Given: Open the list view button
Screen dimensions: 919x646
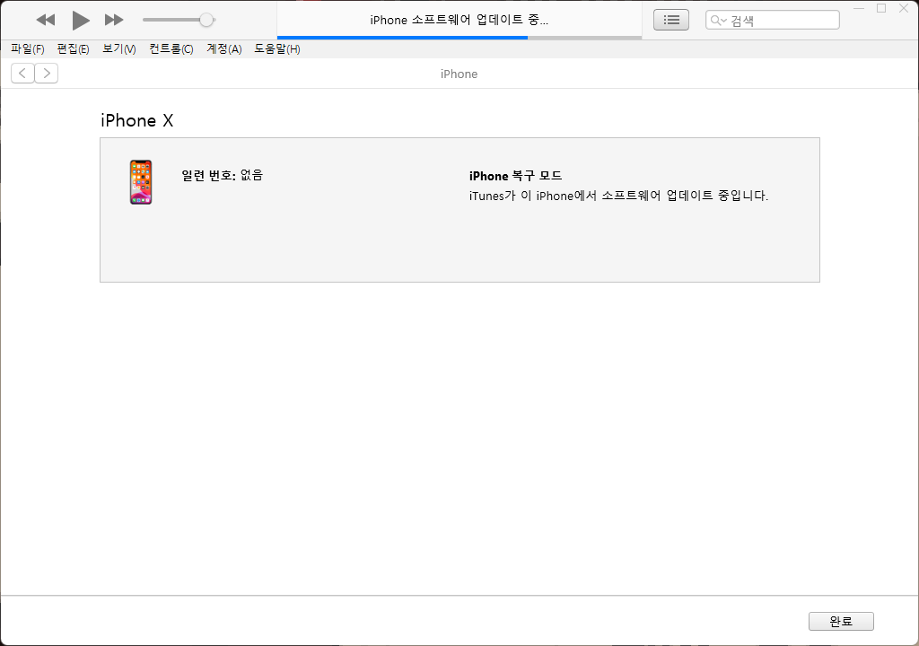Looking at the screenshot, I should click(x=671, y=20).
